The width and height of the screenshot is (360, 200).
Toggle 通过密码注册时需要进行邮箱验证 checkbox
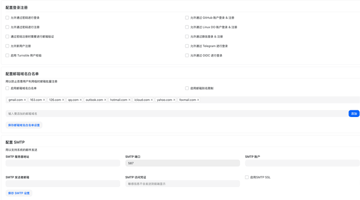click(7, 36)
